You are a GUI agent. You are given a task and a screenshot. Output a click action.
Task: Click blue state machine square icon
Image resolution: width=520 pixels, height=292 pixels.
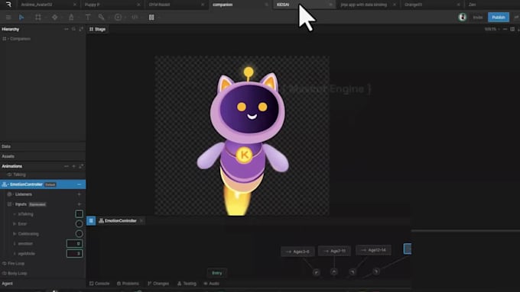[91, 220]
